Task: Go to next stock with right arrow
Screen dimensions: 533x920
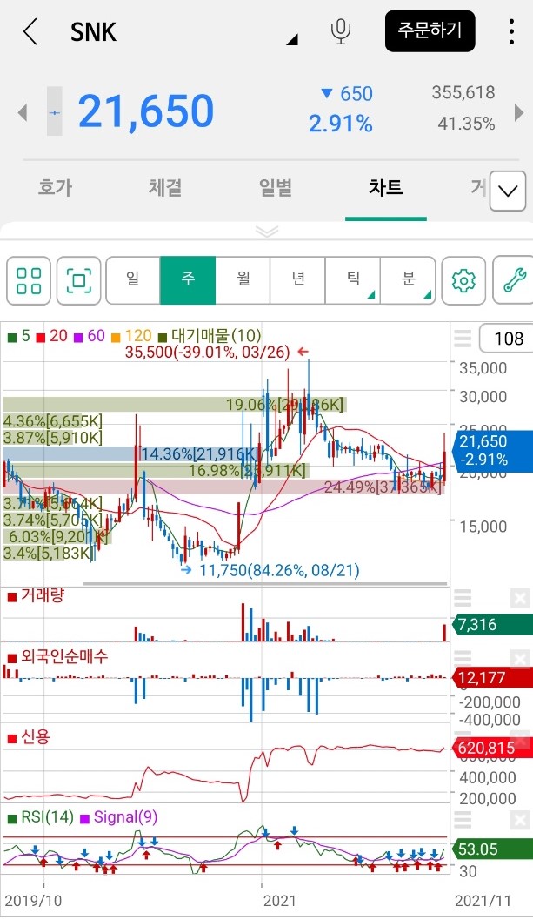Action: tap(519, 111)
